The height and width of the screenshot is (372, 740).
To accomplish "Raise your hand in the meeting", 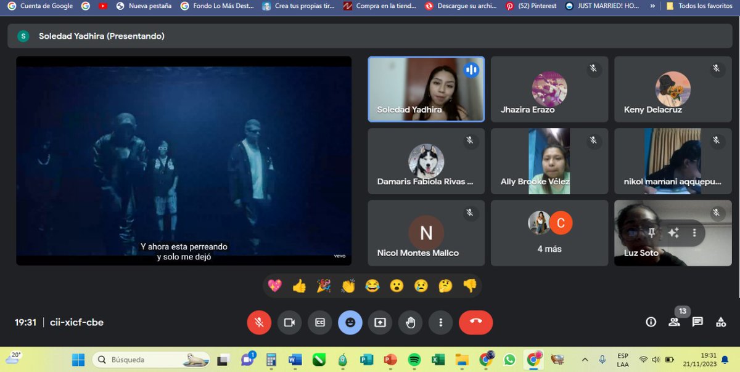I will [x=410, y=322].
